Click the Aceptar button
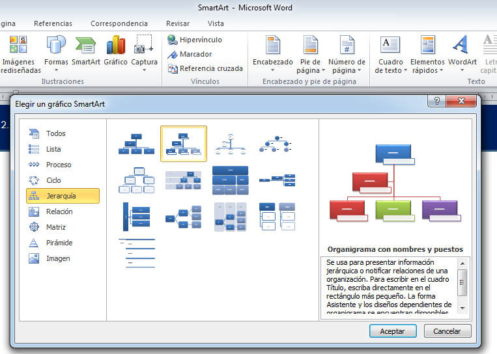 click(393, 331)
